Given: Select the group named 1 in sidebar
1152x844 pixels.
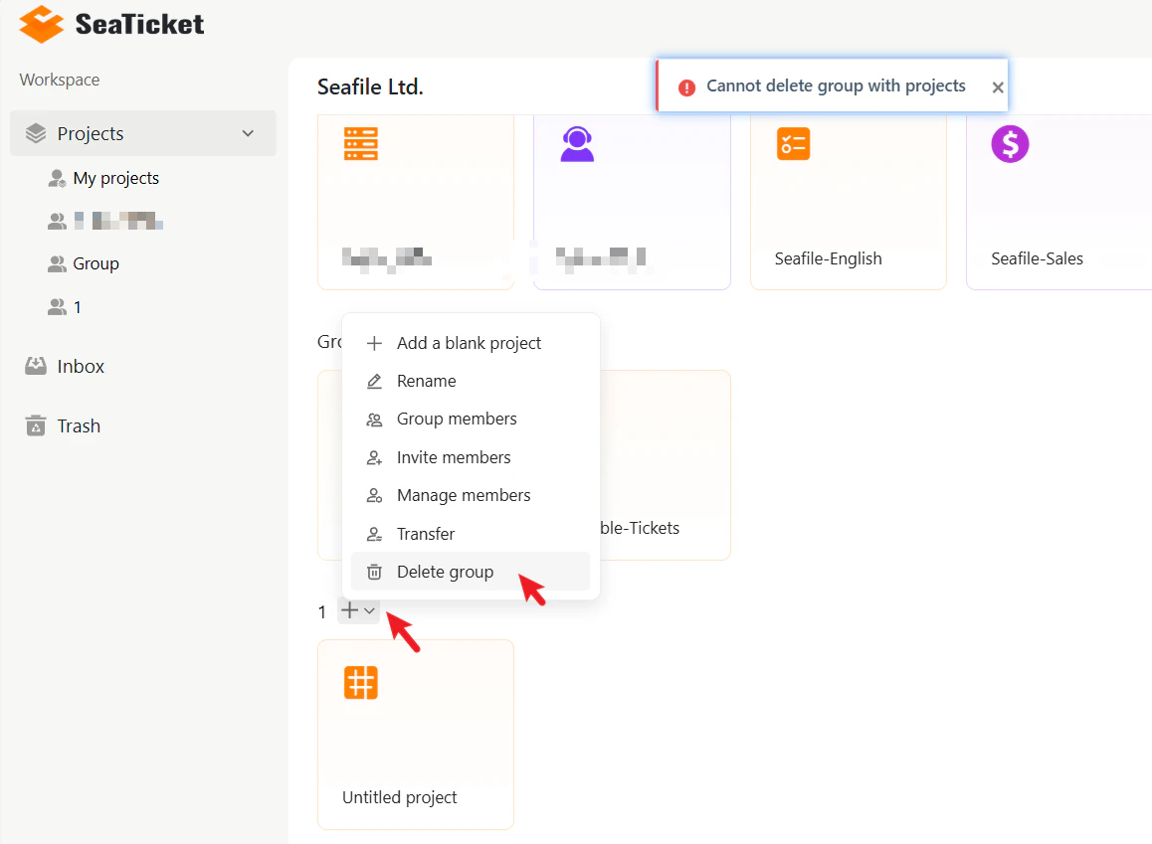Looking at the screenshot, I should [x=78, y=307].
